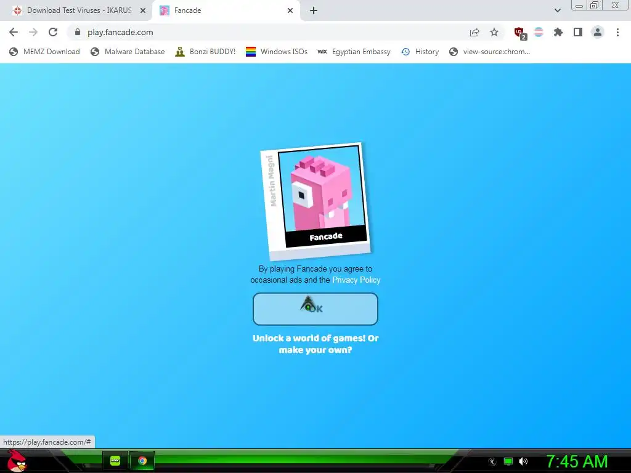Minimize the Chrome window
The width and height of the screenshot is (631, 473).
pos(579,6)
